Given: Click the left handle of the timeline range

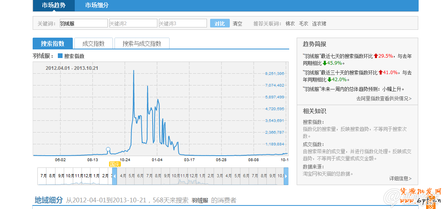Looking at the screenshot, I should coord(114,176).
